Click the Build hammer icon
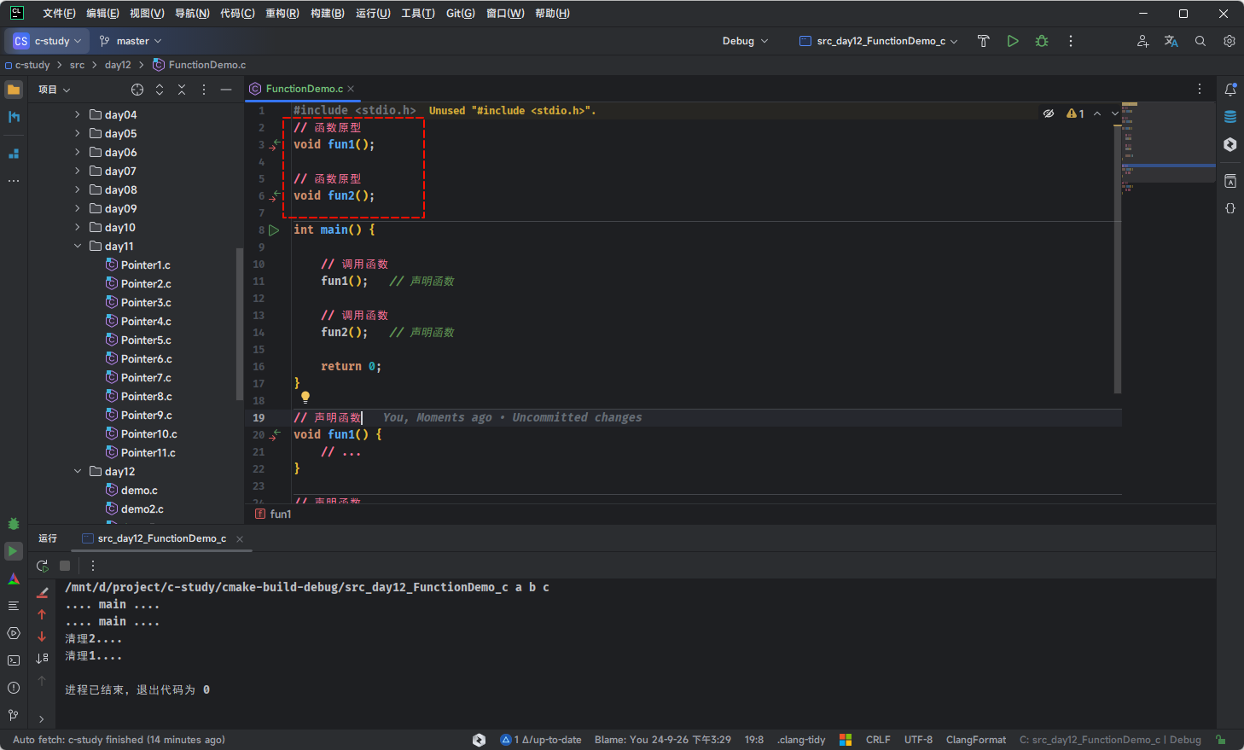Screen dimensions: 1244x750 tap(983, 41)
